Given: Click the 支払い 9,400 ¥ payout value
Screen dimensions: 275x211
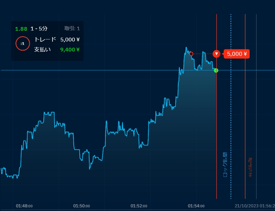Looking at the screenshot, I should point(70,49).
